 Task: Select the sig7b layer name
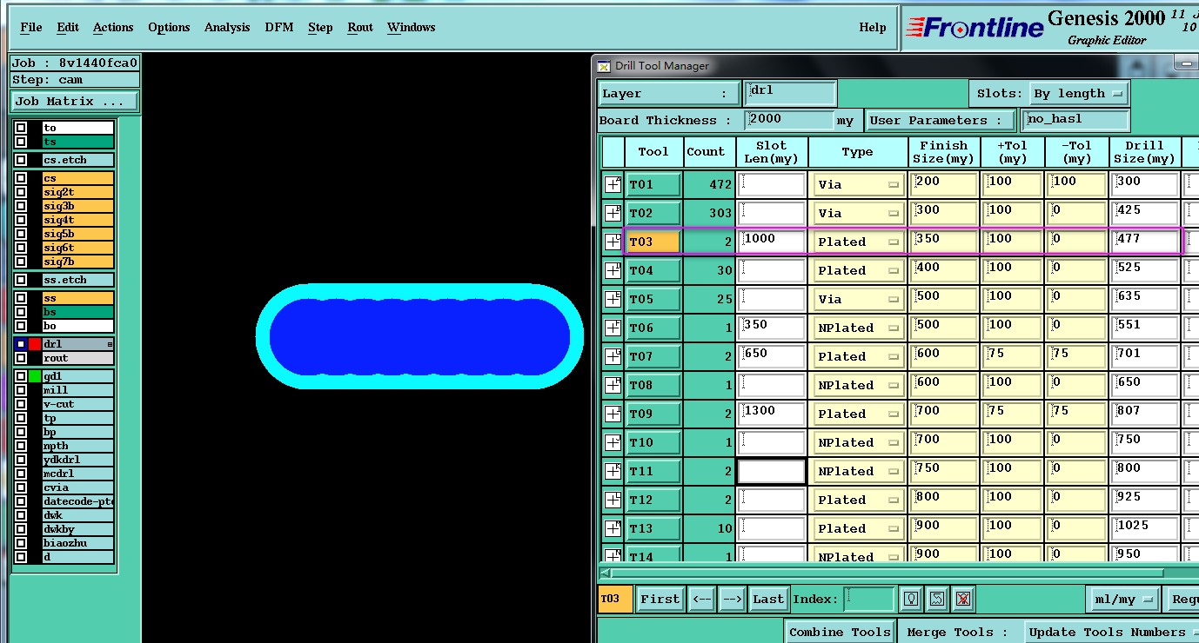pyautogui.click(x=77, y=262)
